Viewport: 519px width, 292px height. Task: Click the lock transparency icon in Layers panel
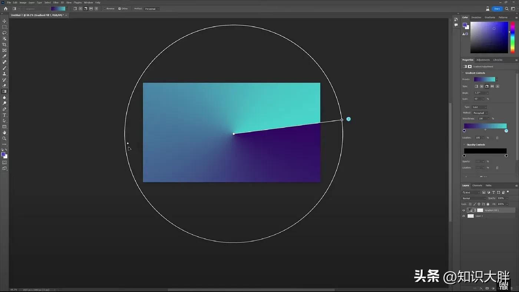coord(470,204)
